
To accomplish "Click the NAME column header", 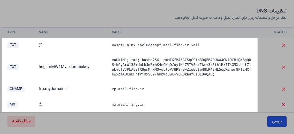I will (x=44, y=32).
